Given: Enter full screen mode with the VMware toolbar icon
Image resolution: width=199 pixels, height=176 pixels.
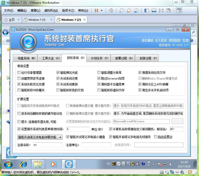Looking at the screenshot, I should click(161, 10).
